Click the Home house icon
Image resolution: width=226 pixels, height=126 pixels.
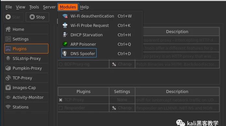[x=8, y=29]
